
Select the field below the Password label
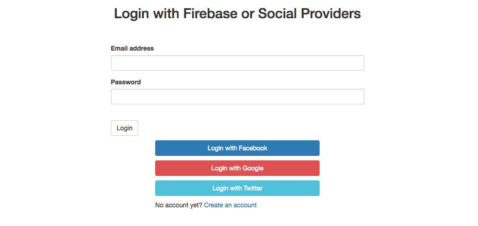(x=237, y=97)
